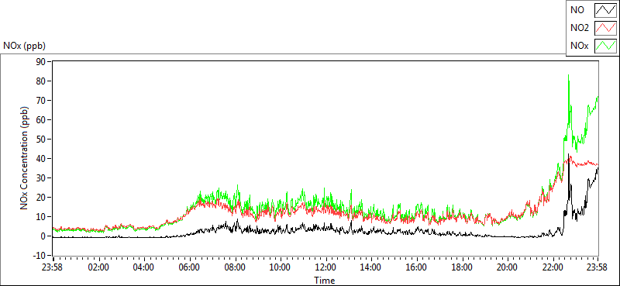620x286 pixels.
Task: Click the black NO spike near 42 ppb
Action: coord(568,155)
